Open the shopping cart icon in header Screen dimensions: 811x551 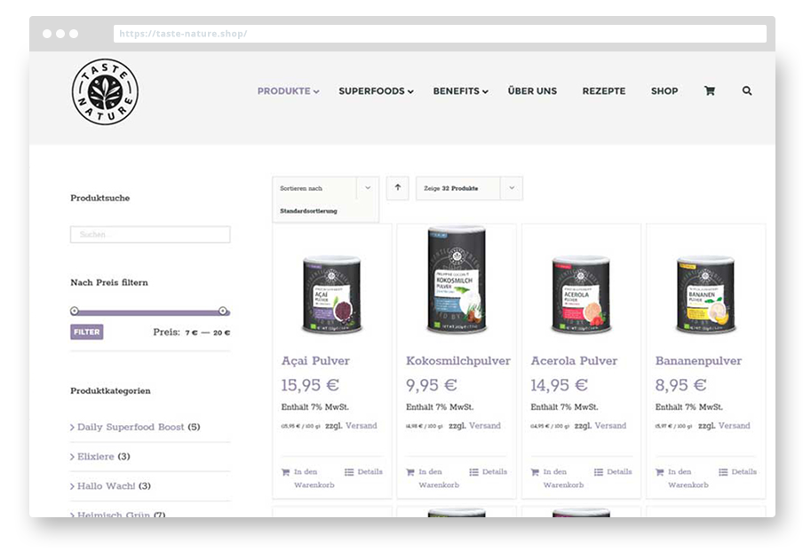710,91
